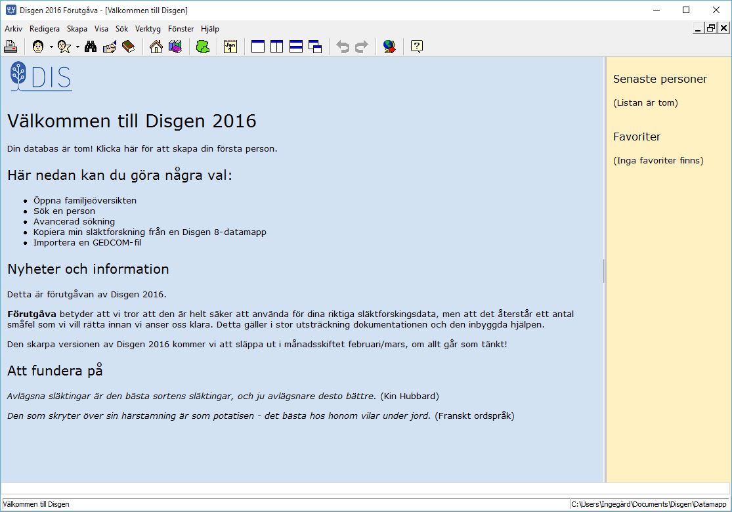The width and height of the screenshot is (732, 512).
Task: Click the brown book icon
Action: click(x=128, y=47)
